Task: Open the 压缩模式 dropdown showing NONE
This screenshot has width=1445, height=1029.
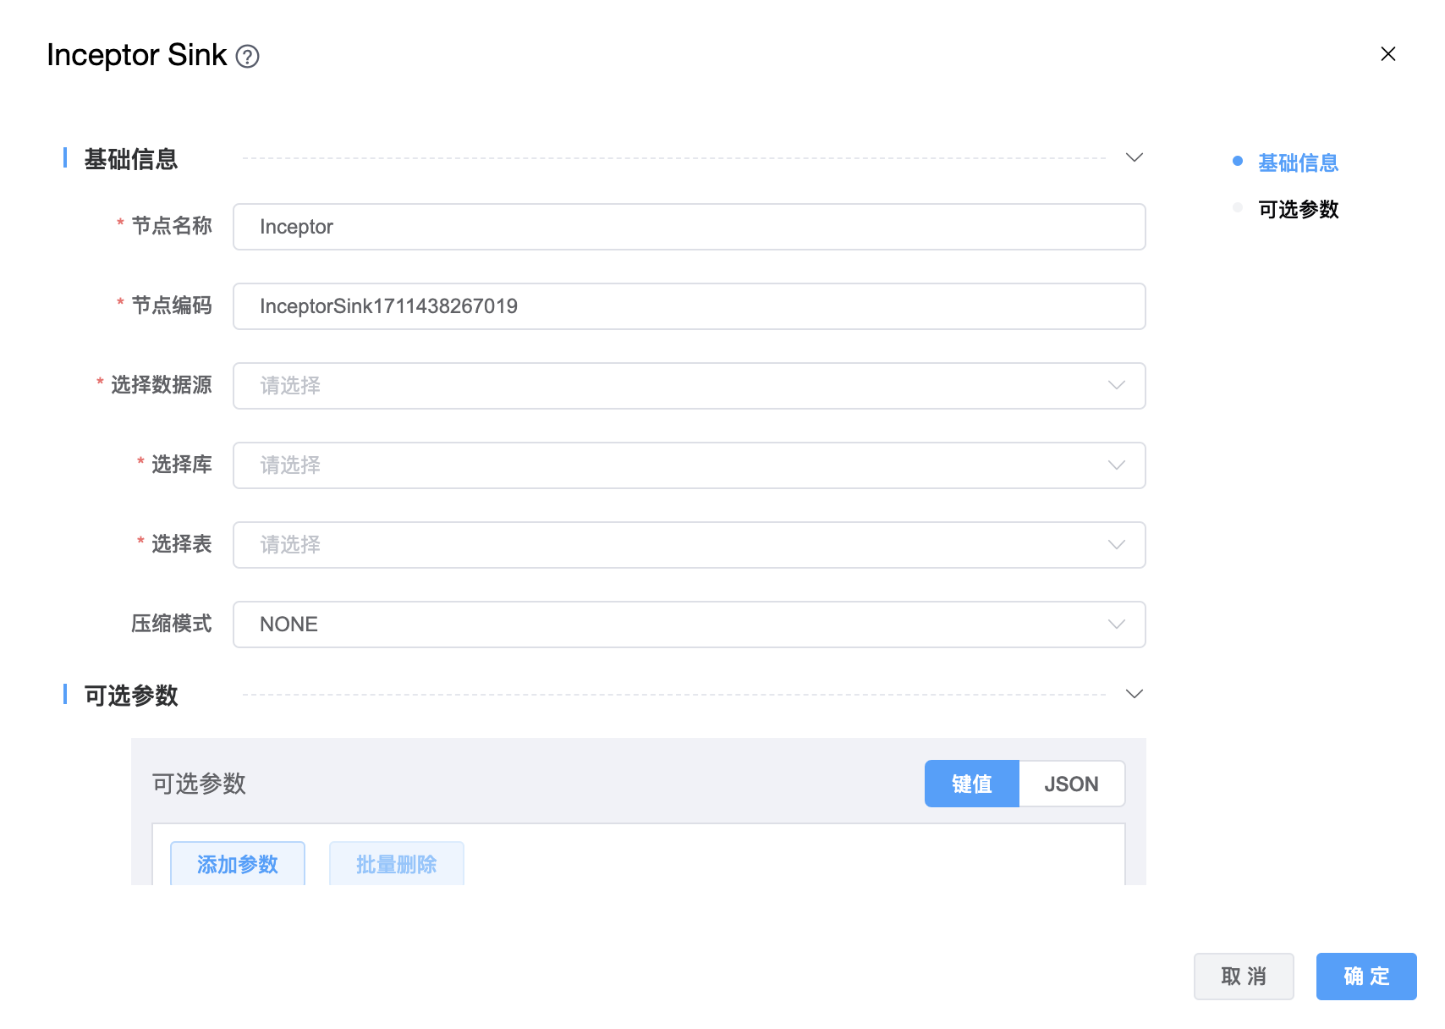Action: pos(689,625)
